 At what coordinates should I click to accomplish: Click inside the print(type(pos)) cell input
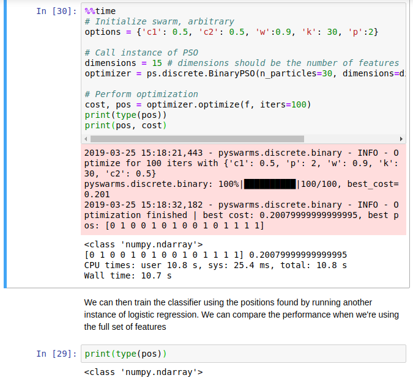(x=244, y=354)
